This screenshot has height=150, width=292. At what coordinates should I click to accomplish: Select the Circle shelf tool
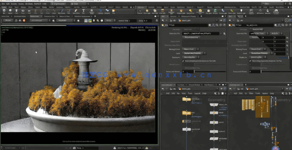click(x=48, y=11)
